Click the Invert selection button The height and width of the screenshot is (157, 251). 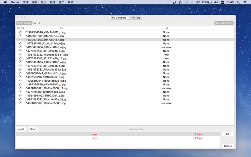pos(21,129)
